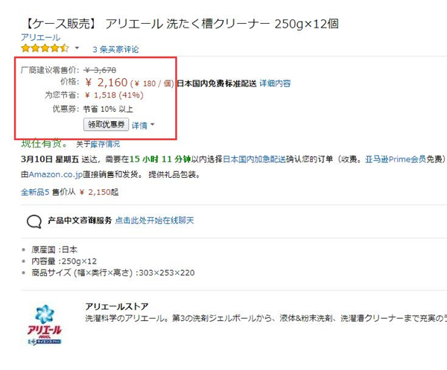Click the ¥ 2,150起 offer price
Viewport: 447px width, 370px height.
99,192
